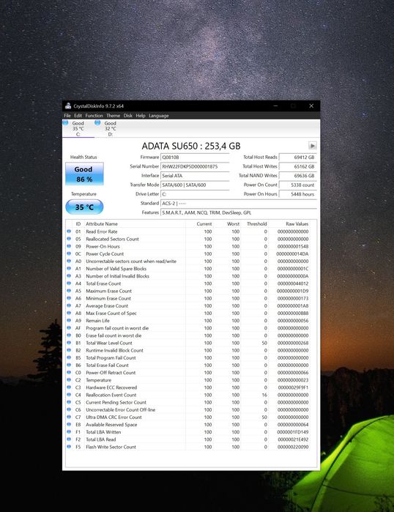
Task: Click status icon for Total Wear Level Count
Action: (x=69, y=343)
